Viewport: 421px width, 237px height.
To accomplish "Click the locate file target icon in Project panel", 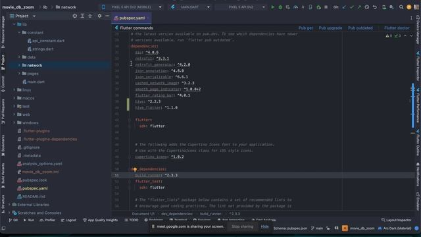I will tap(74, 16).
